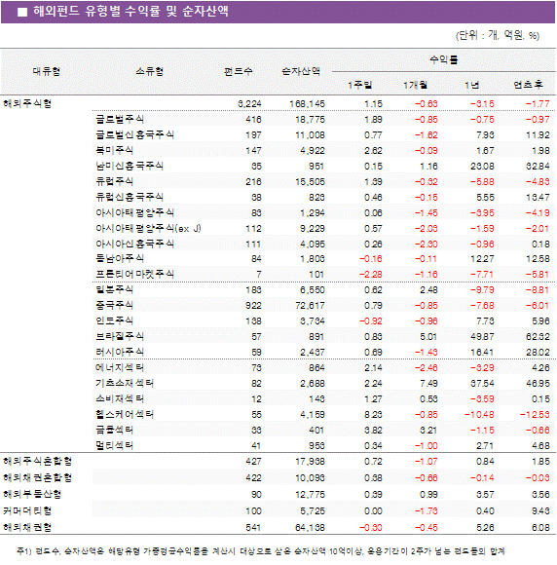557x565 pixels.
Task: Click the '0.00' one-week return of 커머더티형
Action: point(373,511)
